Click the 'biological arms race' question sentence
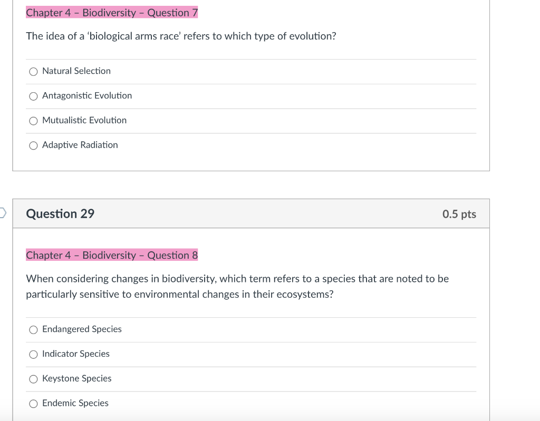This screenshot has width=540, height=421. [x=181, y=36]
